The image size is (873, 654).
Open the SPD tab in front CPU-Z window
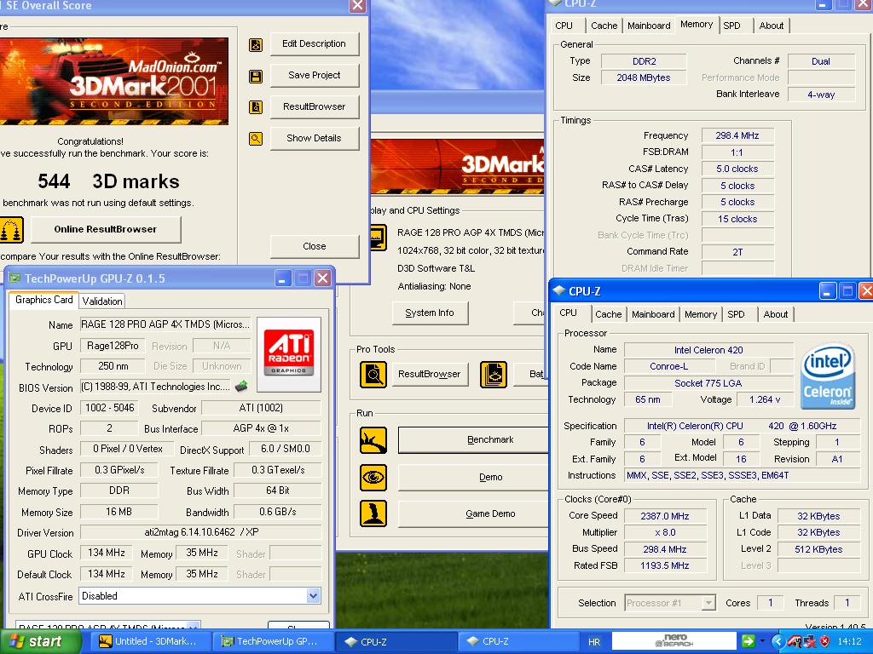pos(736,314)
